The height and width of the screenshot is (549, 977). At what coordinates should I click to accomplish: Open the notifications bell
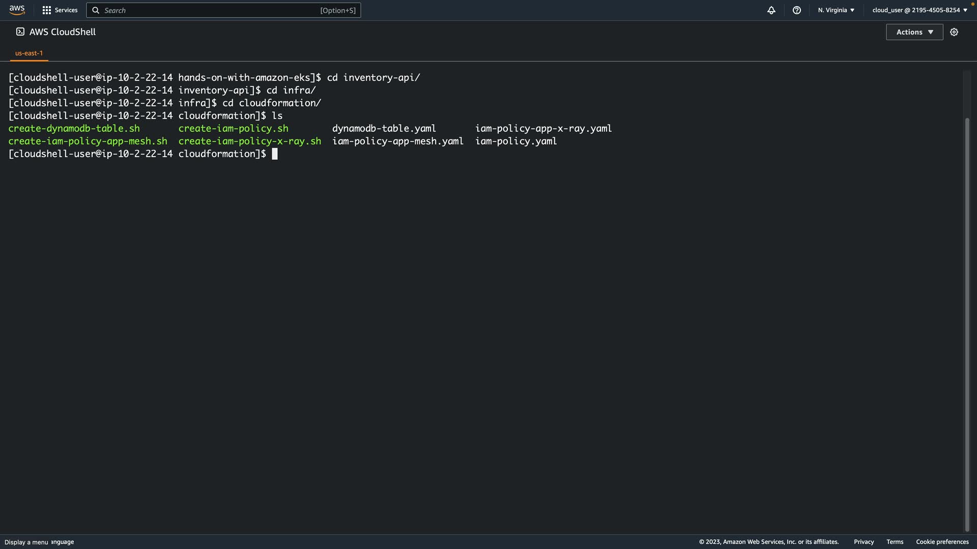pos(771,10)
